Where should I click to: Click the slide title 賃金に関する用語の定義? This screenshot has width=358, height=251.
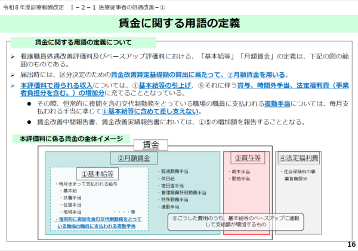pyautogui.click(x=179, y=23)
